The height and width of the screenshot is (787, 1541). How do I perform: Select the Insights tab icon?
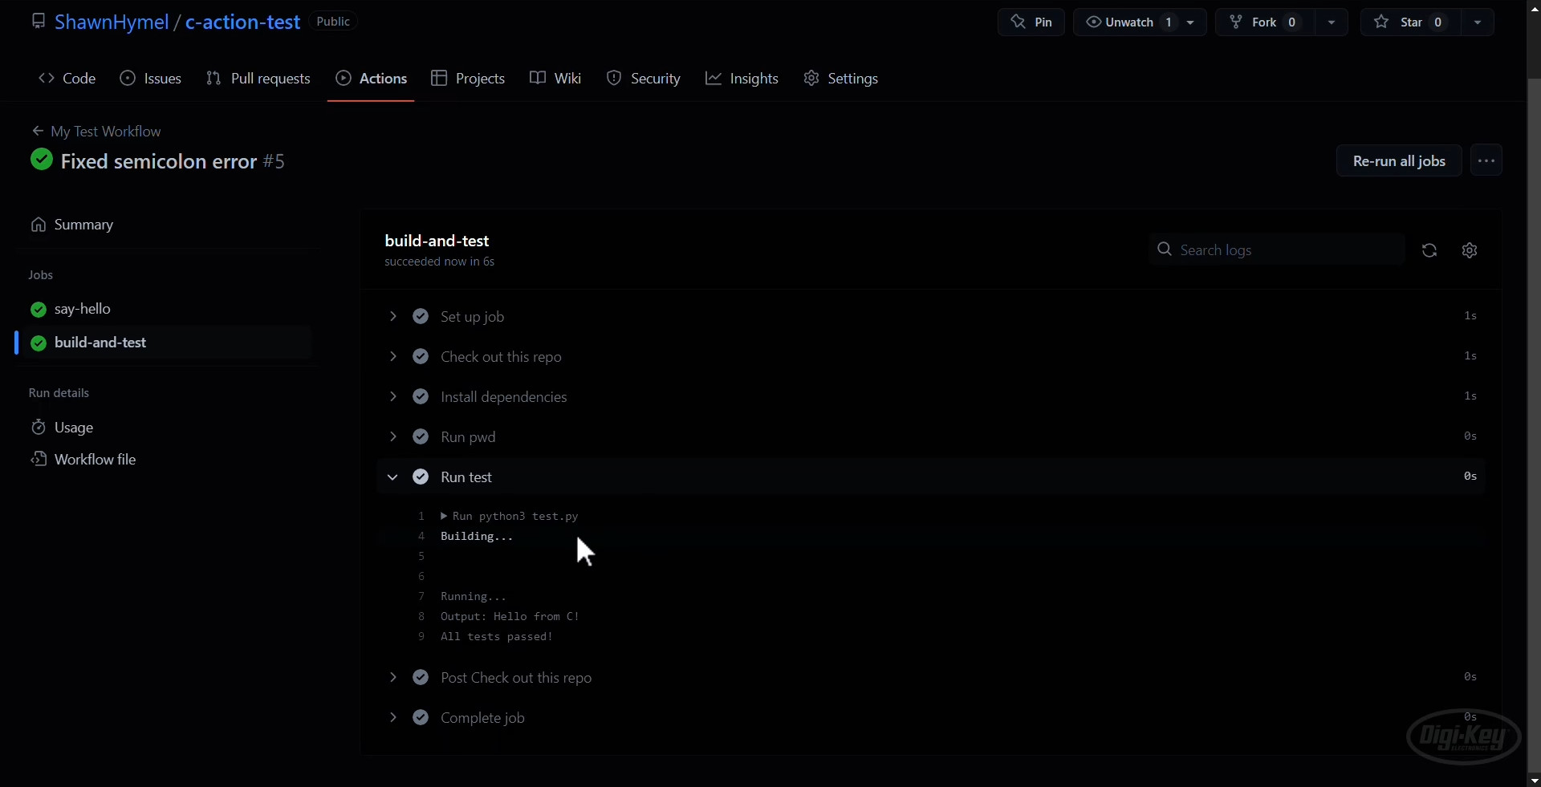coord(714,78)
